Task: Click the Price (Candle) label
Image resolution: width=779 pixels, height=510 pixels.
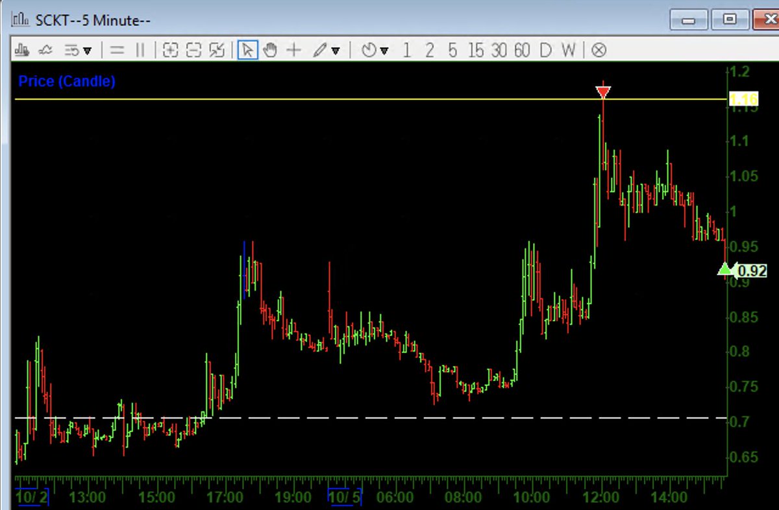Action: (67, 81)
